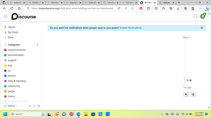Click the 1m ago timeline link
This screenshot has height=118, width=211.
(187, 87)
